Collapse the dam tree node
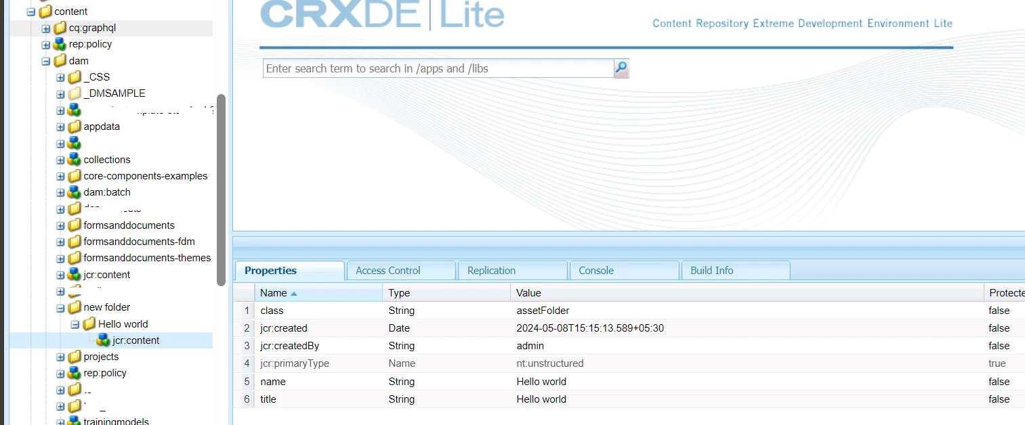The image size is (1025, 425). pos(46,61)
